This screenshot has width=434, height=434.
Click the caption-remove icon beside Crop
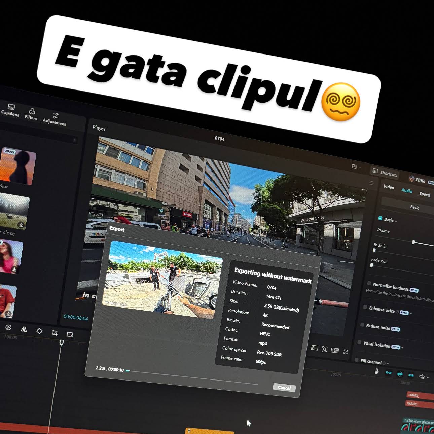[x=70, y=334]
